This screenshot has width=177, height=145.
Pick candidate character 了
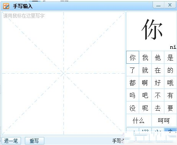(133, 70)
